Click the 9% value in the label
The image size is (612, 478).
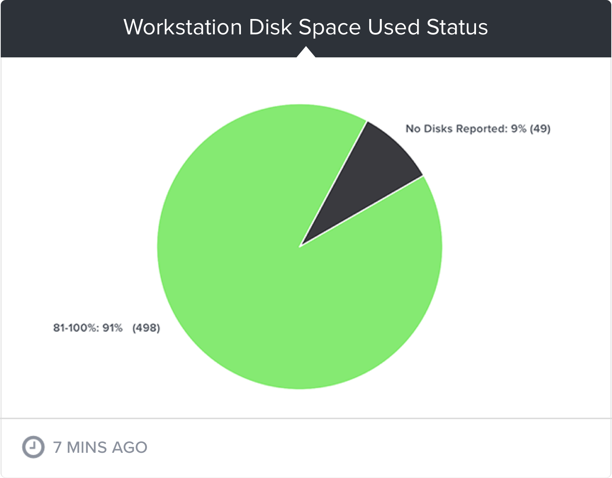pyautogui.click(x=518, y=129)
